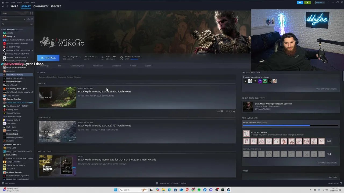Click the first friend avatar in Friends Who Play
Image resolution: width=344 pixels, height=193 pixels.
click(245, 81)
